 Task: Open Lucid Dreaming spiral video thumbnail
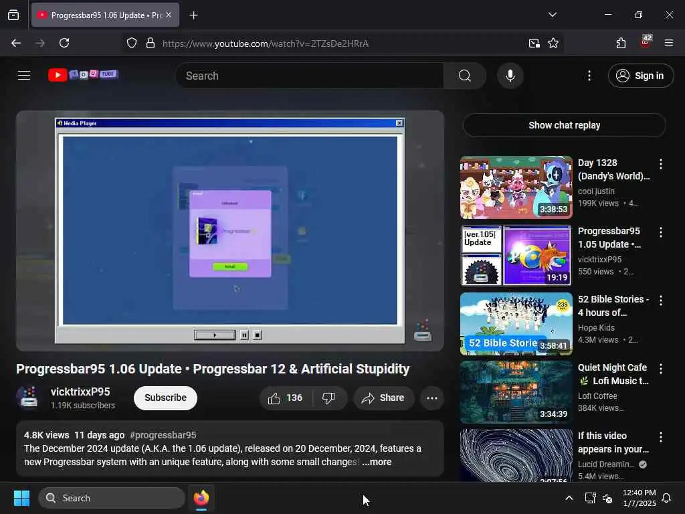(516, 454)
